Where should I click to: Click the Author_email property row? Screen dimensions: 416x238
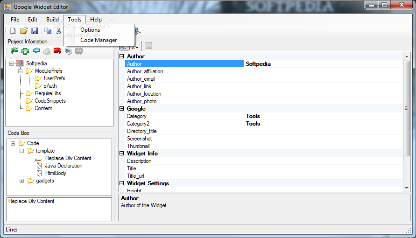264,79
